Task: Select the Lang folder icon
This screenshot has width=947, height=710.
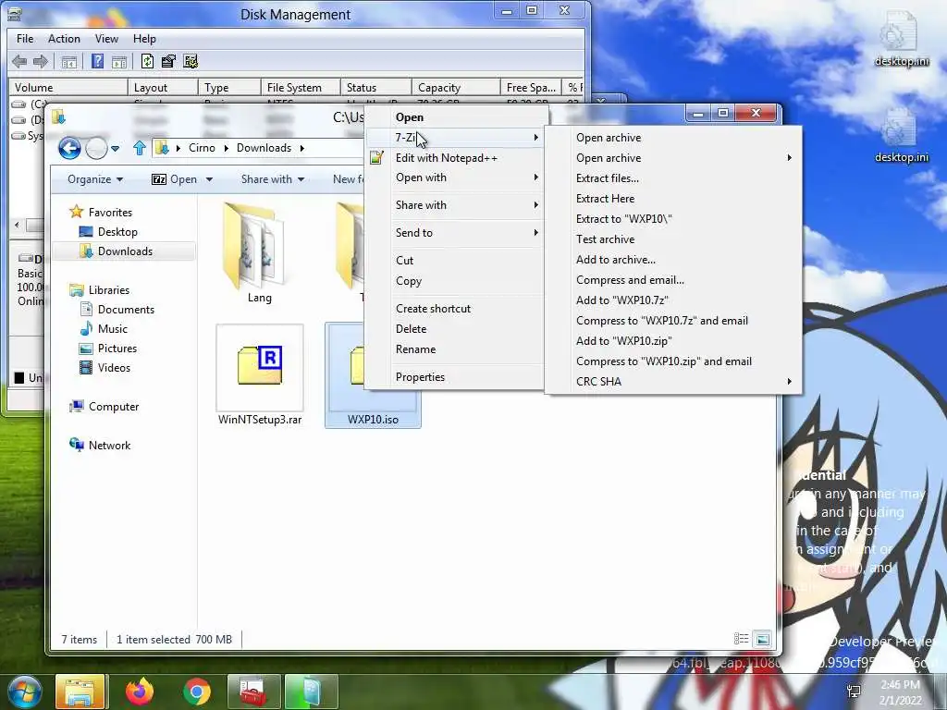Action: tap(253, 248)
